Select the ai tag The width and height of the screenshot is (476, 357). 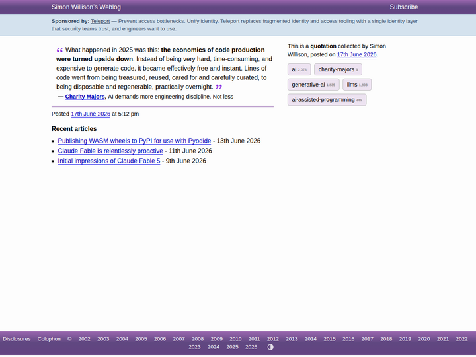pos(299,69)
